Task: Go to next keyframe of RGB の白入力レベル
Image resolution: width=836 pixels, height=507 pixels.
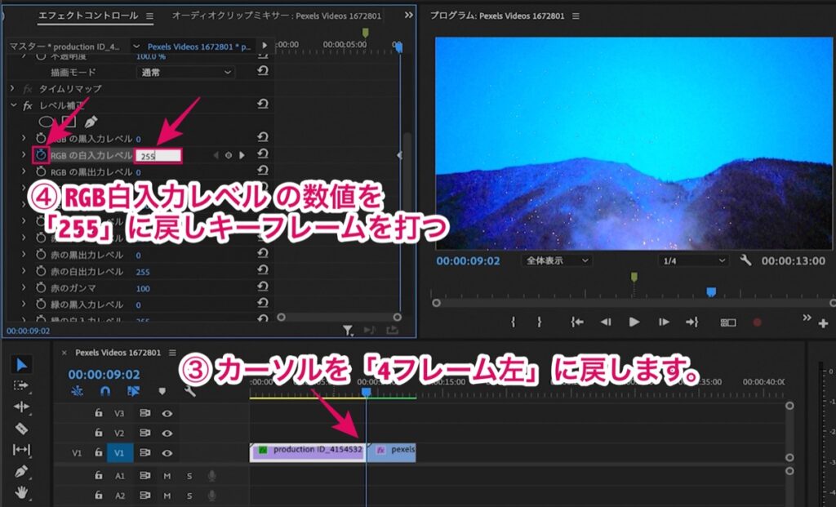Action: click(242, 155)
